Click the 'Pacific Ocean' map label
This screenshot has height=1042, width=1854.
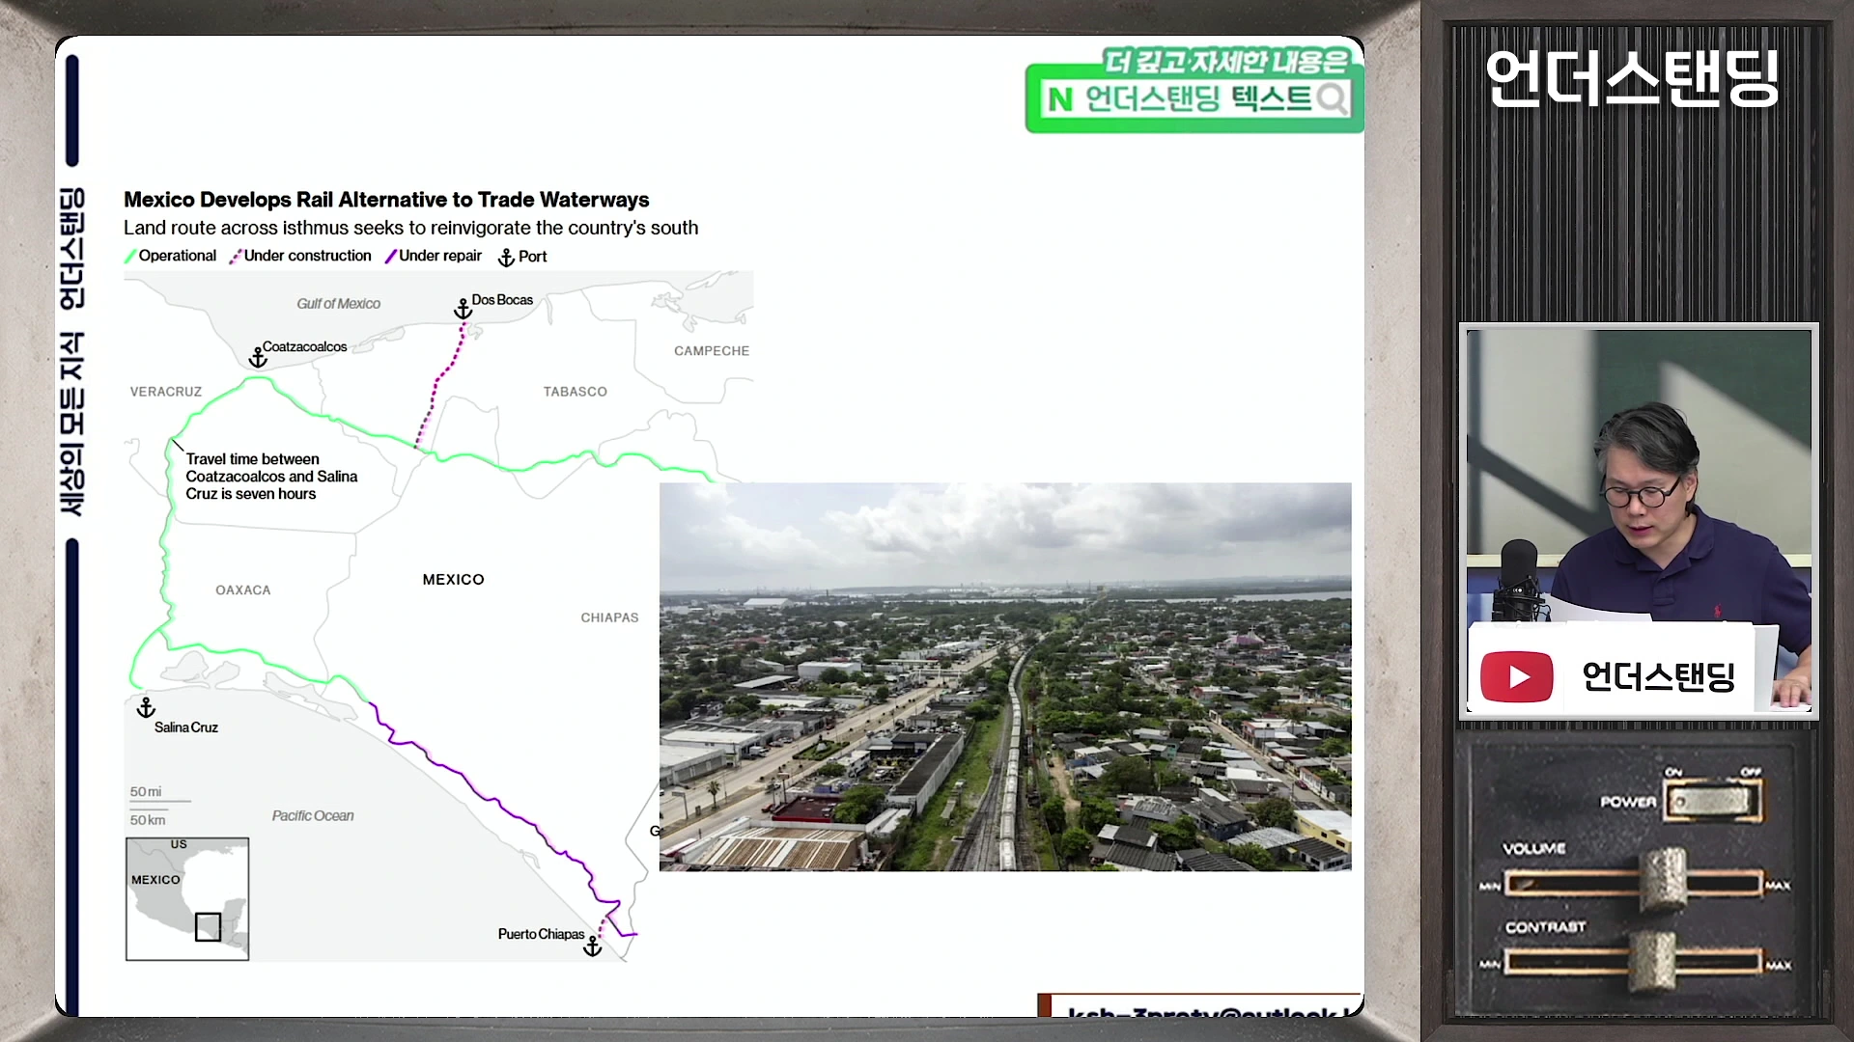click(313, 816)
